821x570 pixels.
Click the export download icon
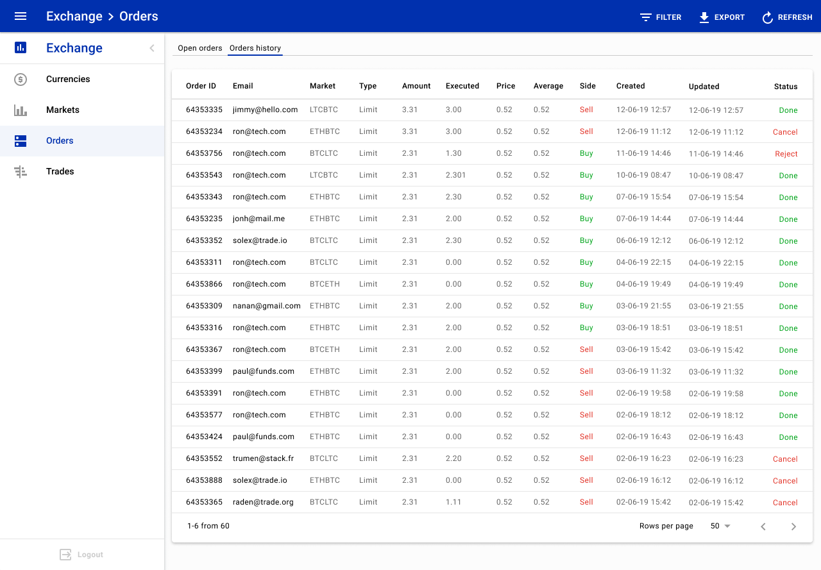pyautogui.click(x=704, y=17)
